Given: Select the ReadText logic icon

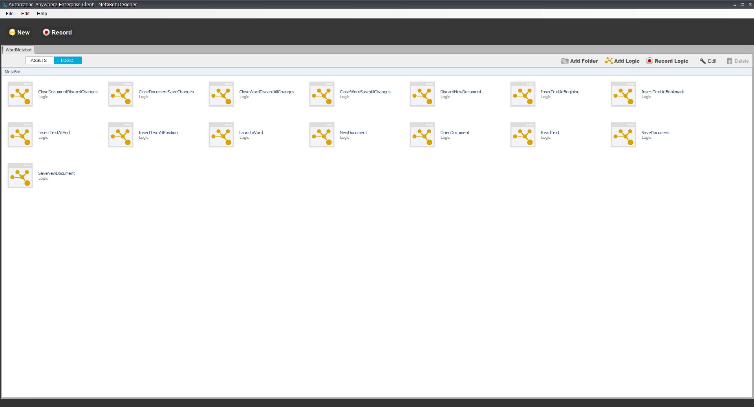Looking at the screenshot, I should (x=523, y=135).
